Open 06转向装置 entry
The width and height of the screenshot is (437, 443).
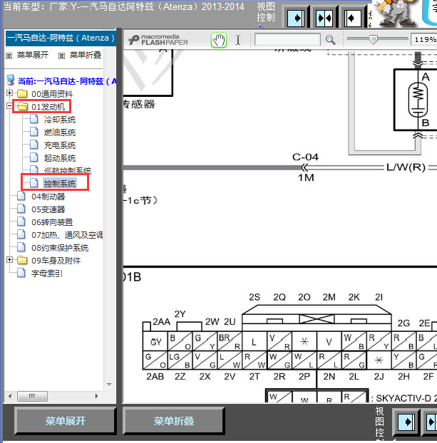click(x=52, y=222)
